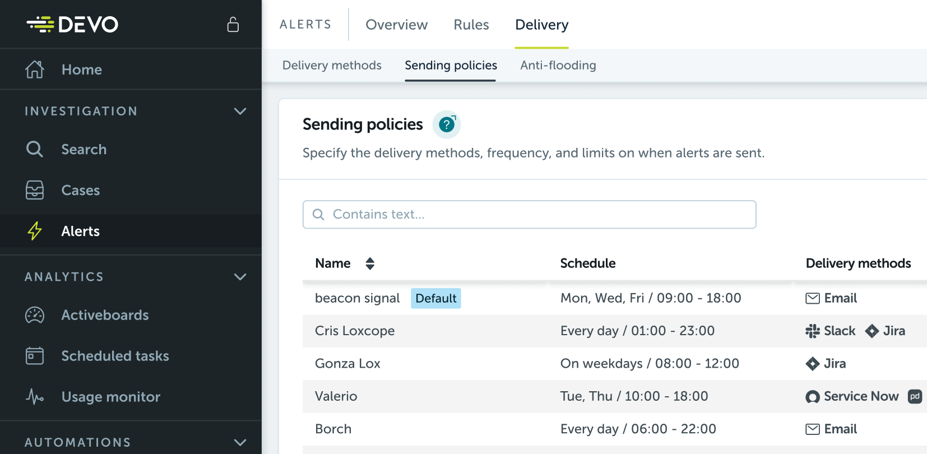Go to Cases in the sidebar
Viewport: 927px width, 454px height.
click(x=80, y=191)
